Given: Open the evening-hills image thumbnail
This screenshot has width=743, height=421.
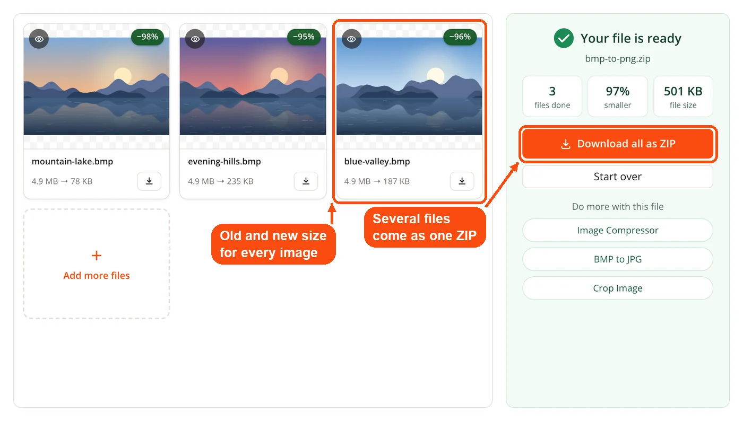Looking at the screenshot, I should (253, 86).
